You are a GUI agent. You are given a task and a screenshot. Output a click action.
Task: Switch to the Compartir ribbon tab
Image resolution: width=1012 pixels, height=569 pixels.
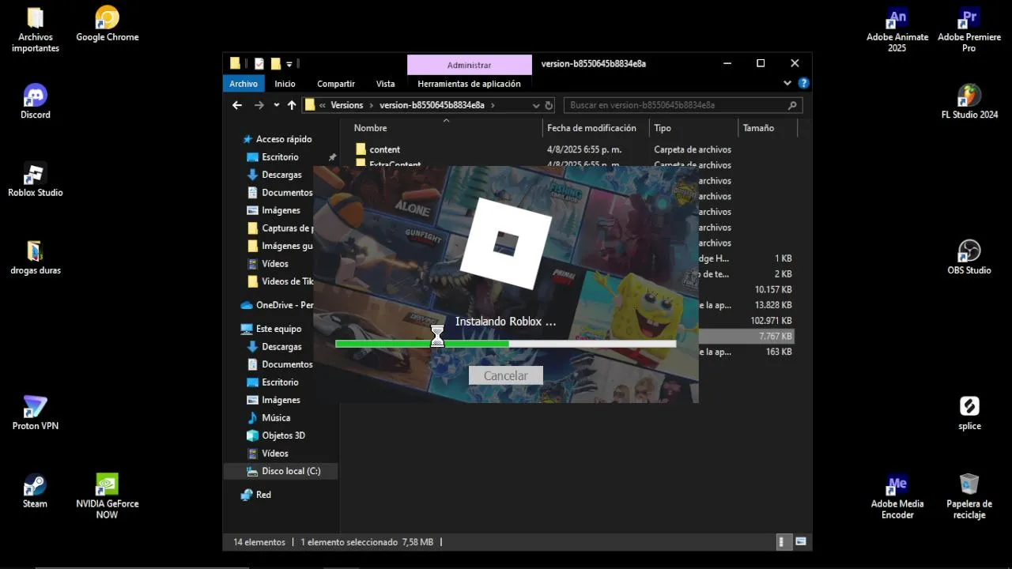point(336,84)
